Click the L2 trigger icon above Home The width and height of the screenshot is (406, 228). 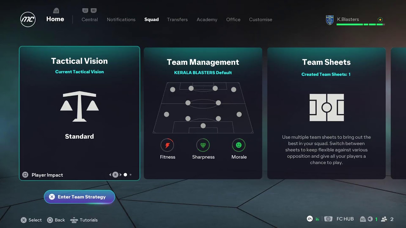(x=56, y=11)
